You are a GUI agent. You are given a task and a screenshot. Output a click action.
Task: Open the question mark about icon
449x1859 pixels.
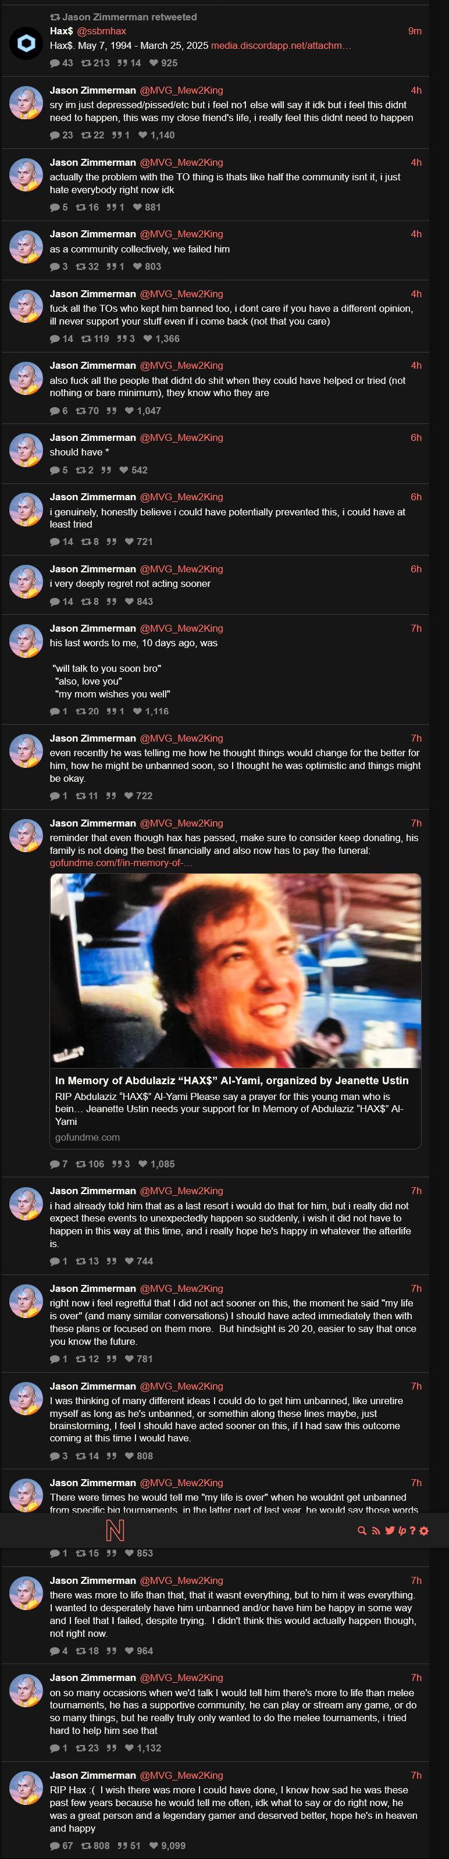point(412,1530)
